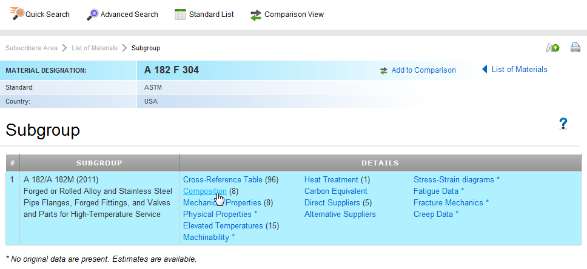
Task: Show Direct Suppliers list
Action: [332, 203]
